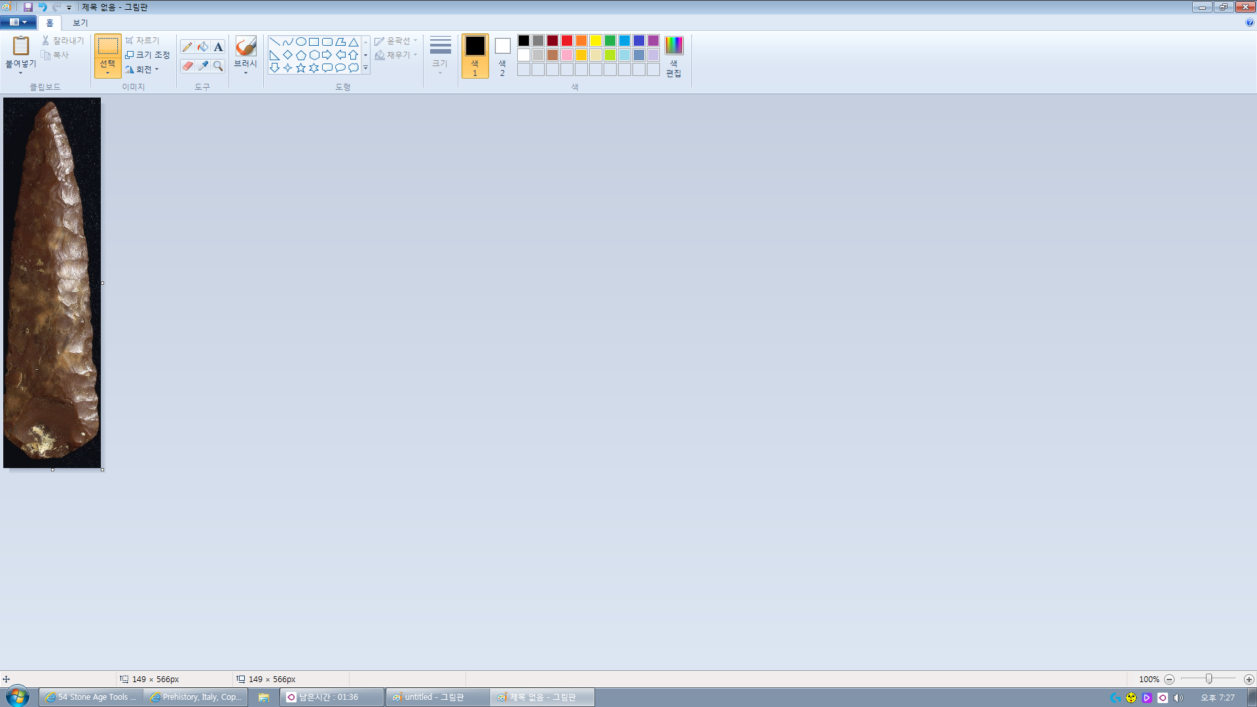The image size is (1257, 707).
Task: Pick the red color swatch
Action: pyautogui.click(x=567, y=41)
